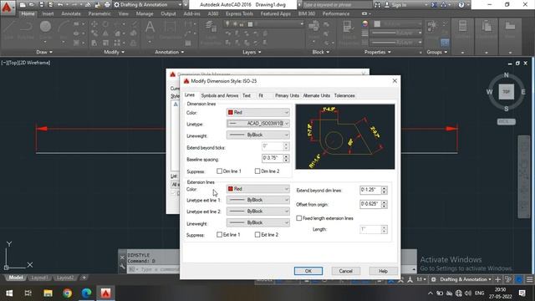Select the Polyline tool in Draw panel
Screen dimensions: 535x301
point(26,30)
